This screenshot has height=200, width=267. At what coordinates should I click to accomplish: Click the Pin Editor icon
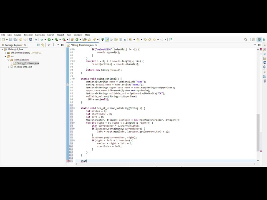tap(171, 40)
